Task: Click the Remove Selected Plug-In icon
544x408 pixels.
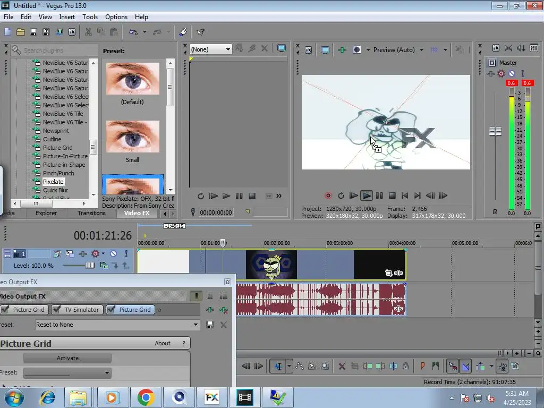Action: coord(224,310)
